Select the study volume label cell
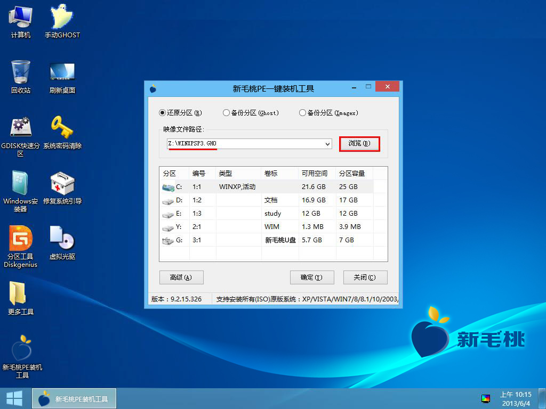 pyautogui.click(x=272, y=214)
